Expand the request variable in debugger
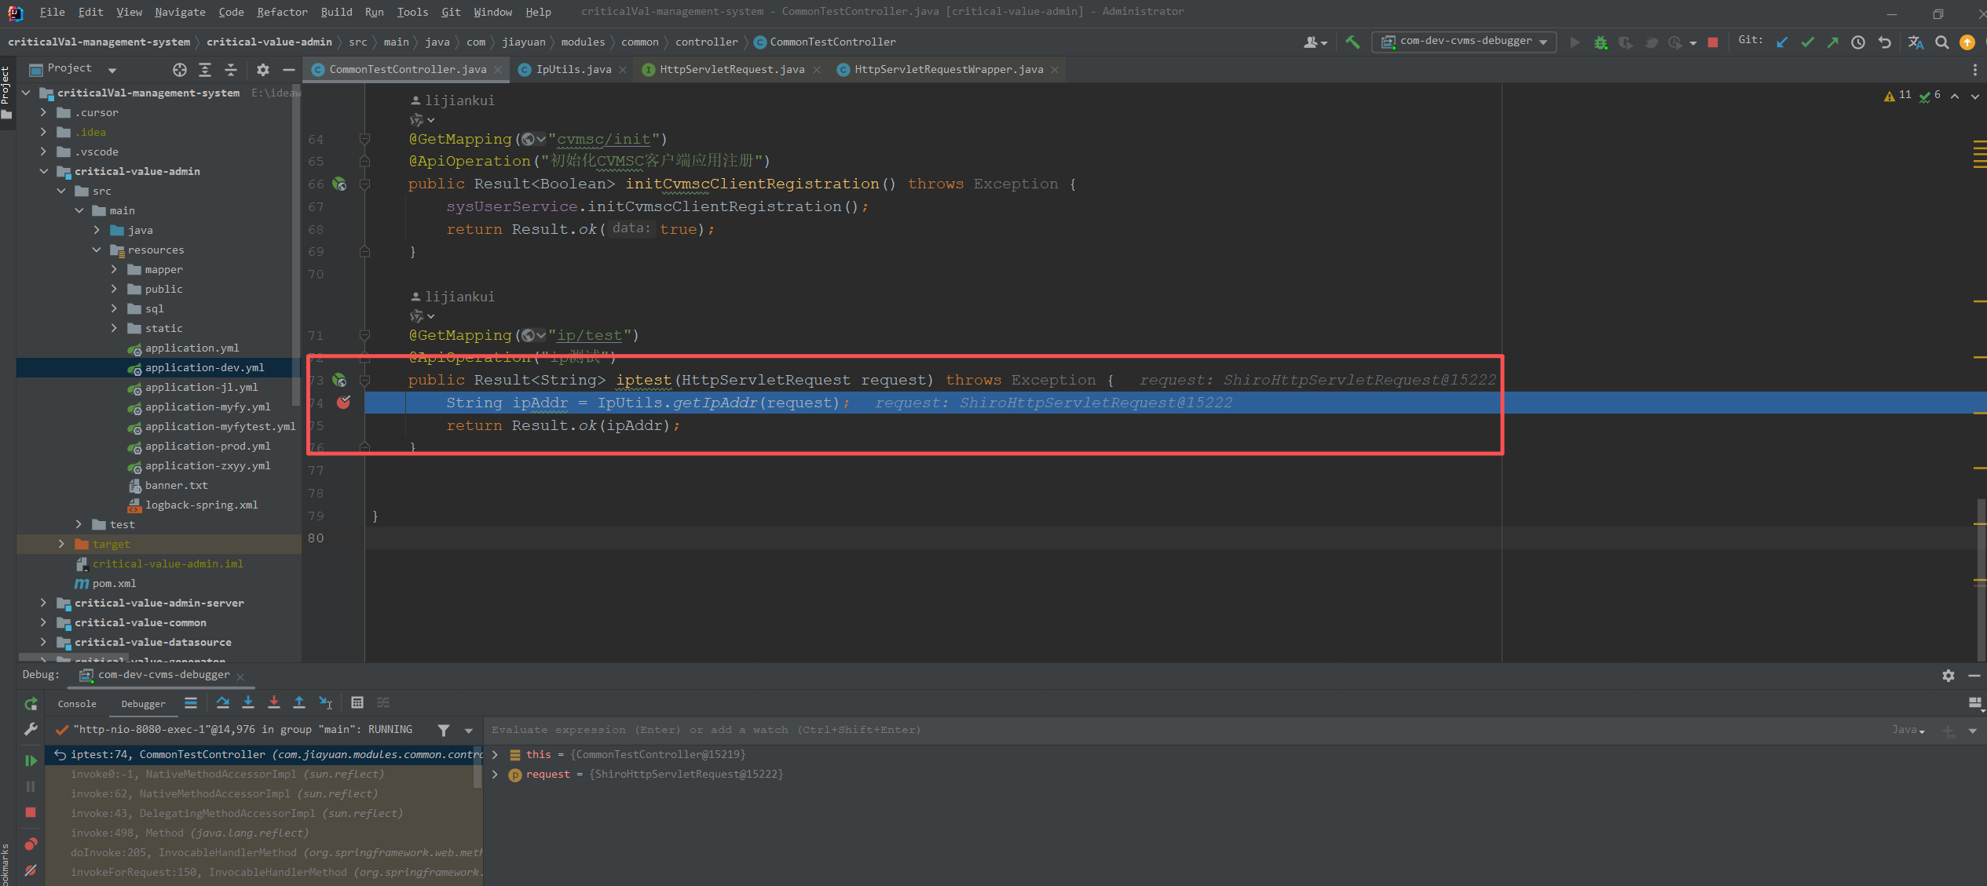1987x886 pixels. click(495, 774)
